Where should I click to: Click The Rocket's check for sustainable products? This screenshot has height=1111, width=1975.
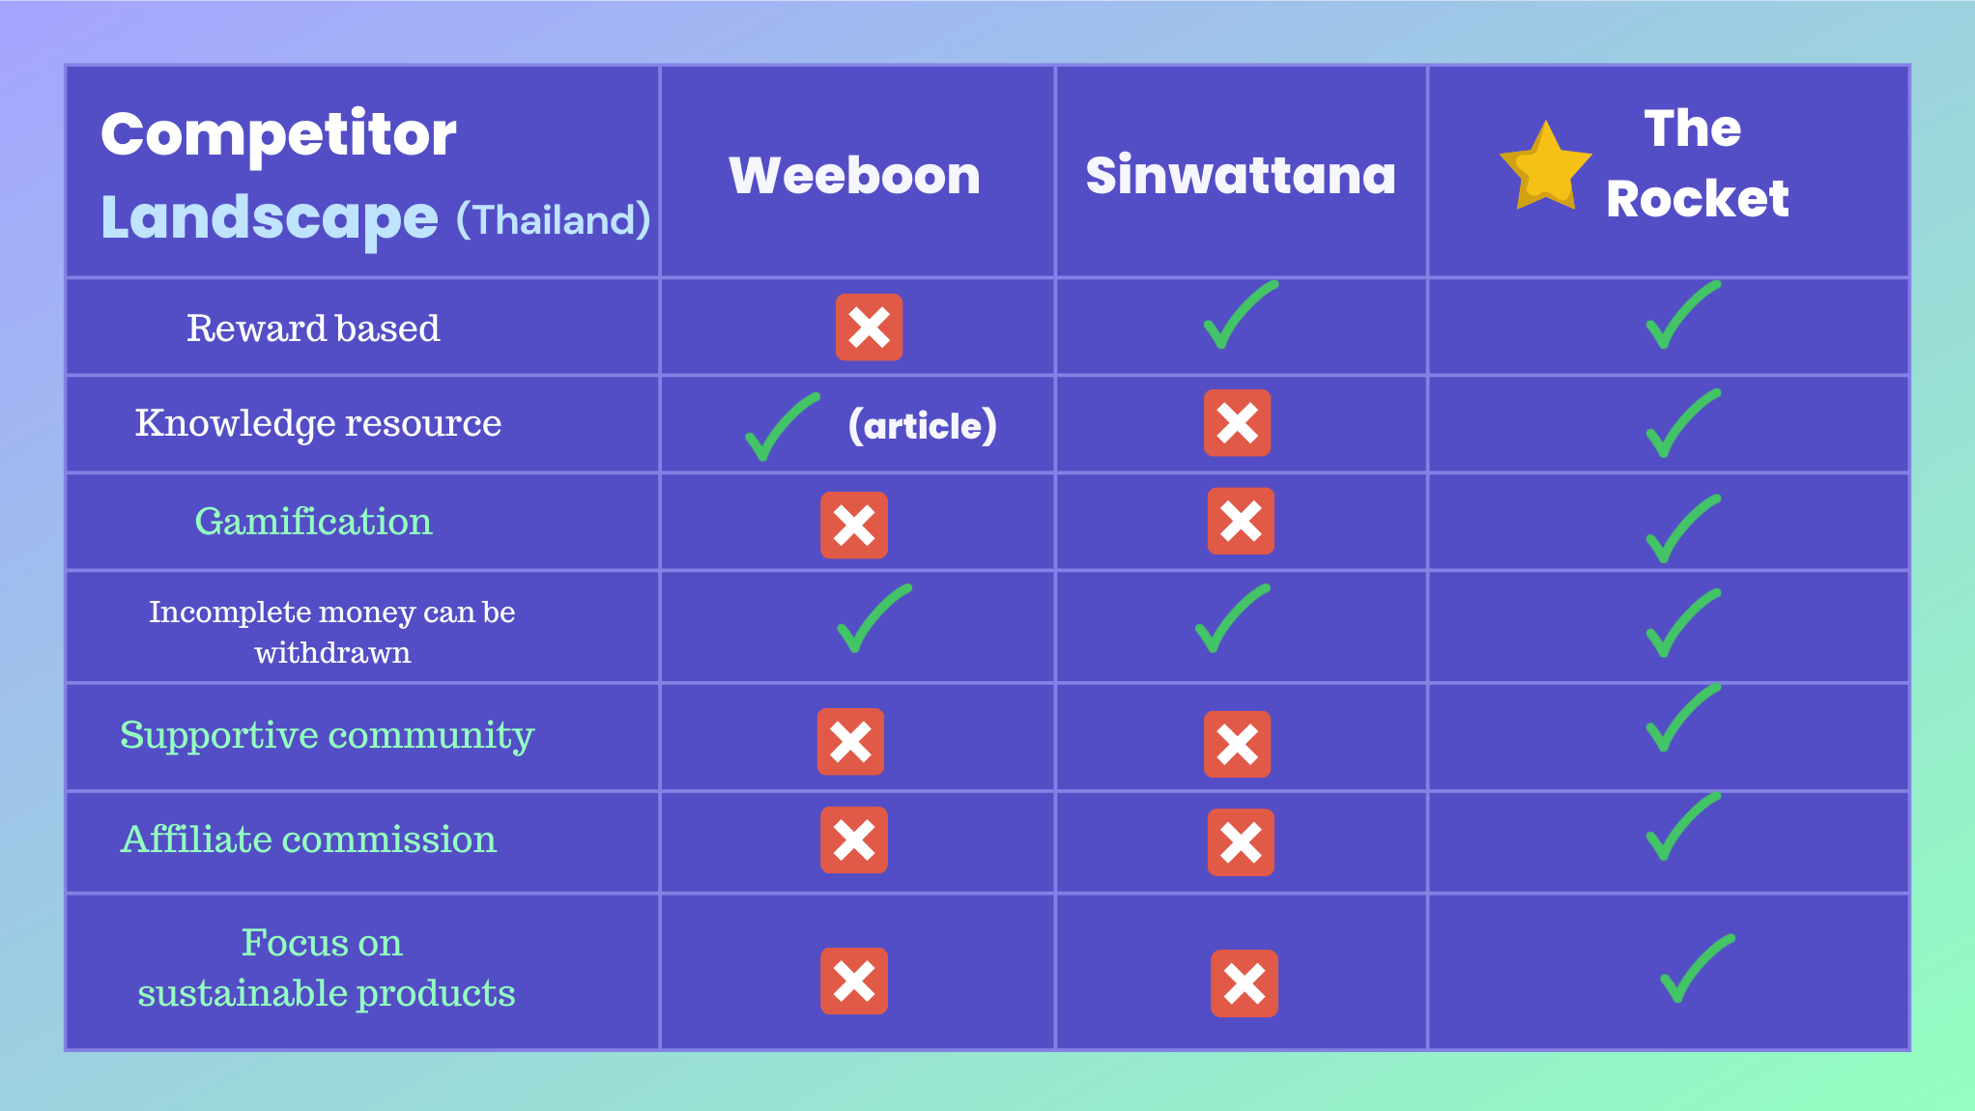click(1697, 968)
